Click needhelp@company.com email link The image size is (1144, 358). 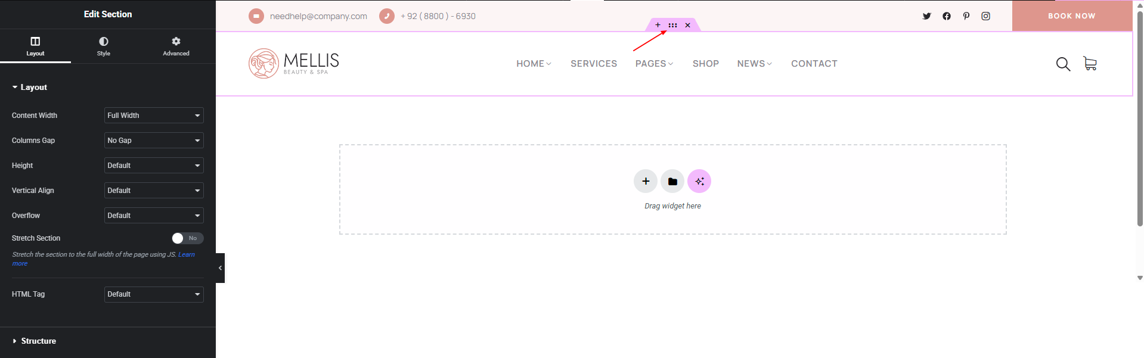coord(318,16)
